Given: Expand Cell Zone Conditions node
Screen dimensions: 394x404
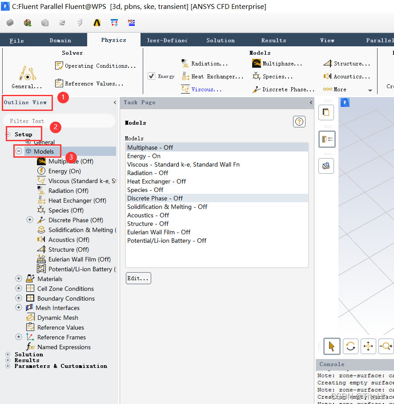Looking at the screenshot, I should [x=19, y=288].
